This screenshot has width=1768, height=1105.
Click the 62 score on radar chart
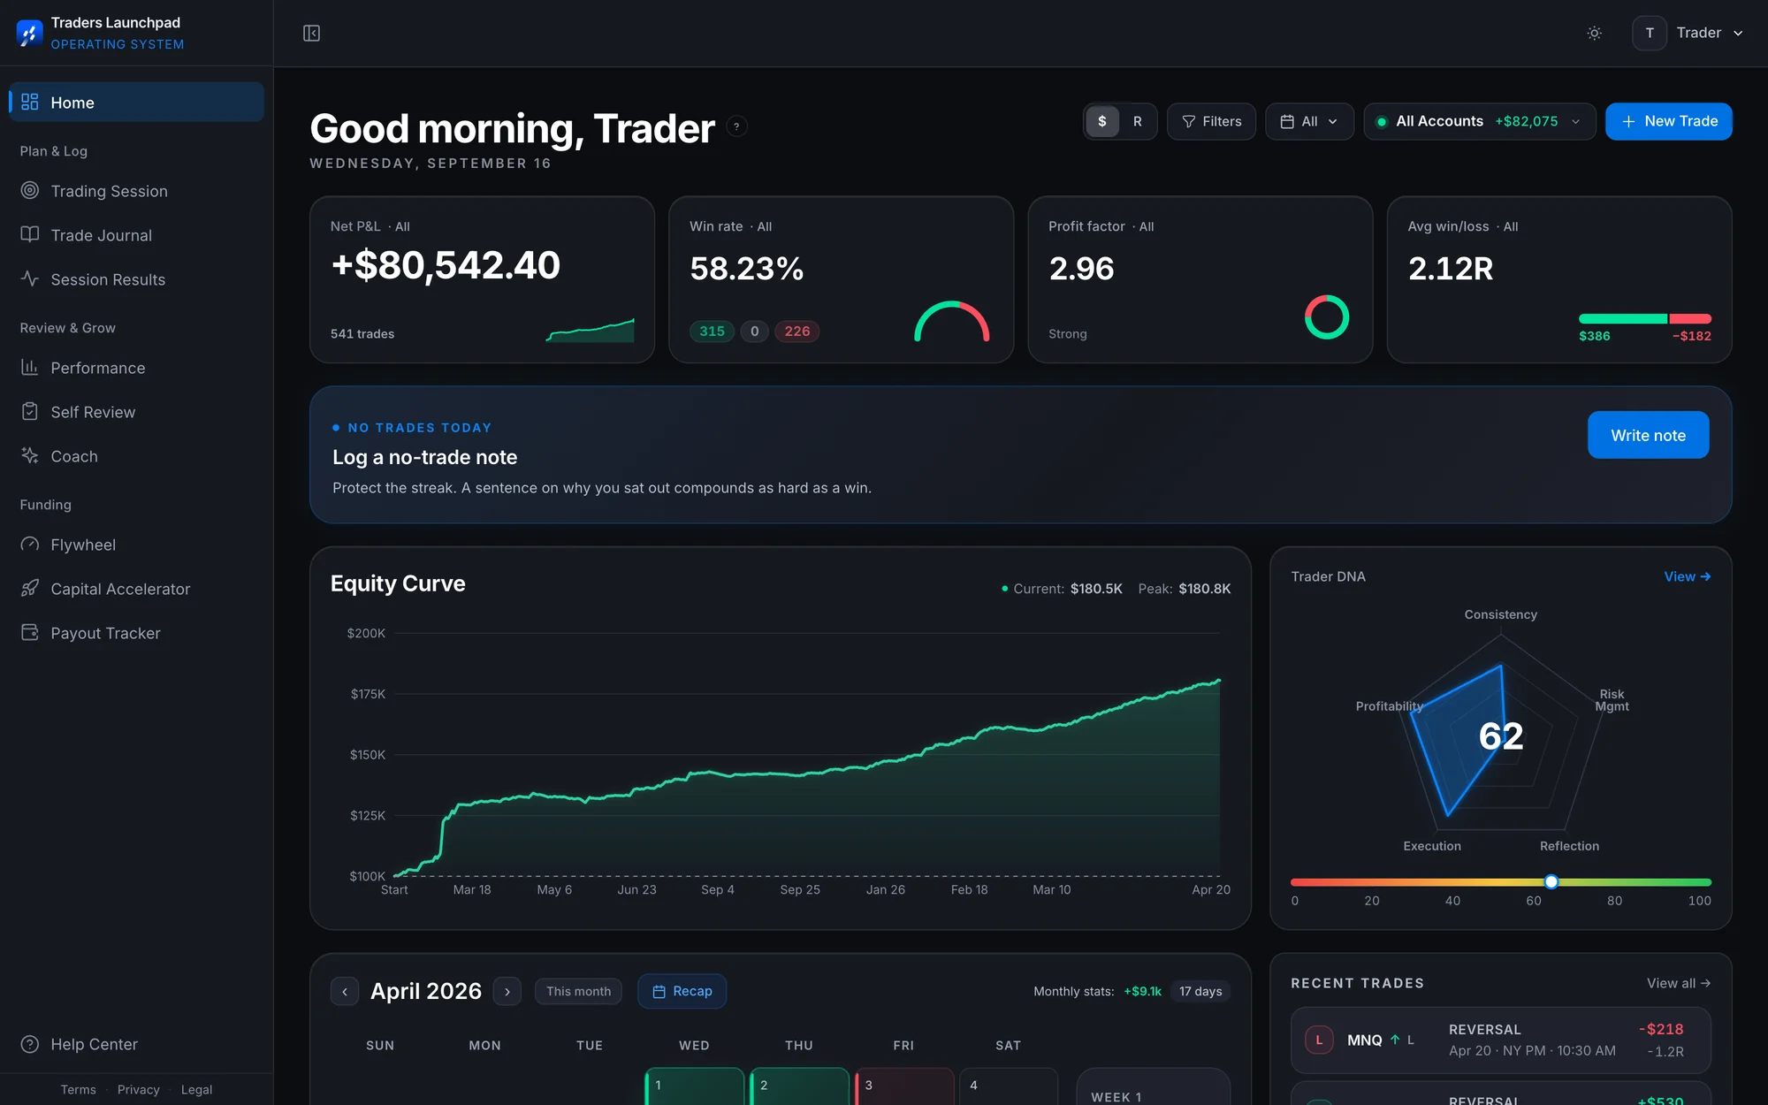[x=1501, y=735]
